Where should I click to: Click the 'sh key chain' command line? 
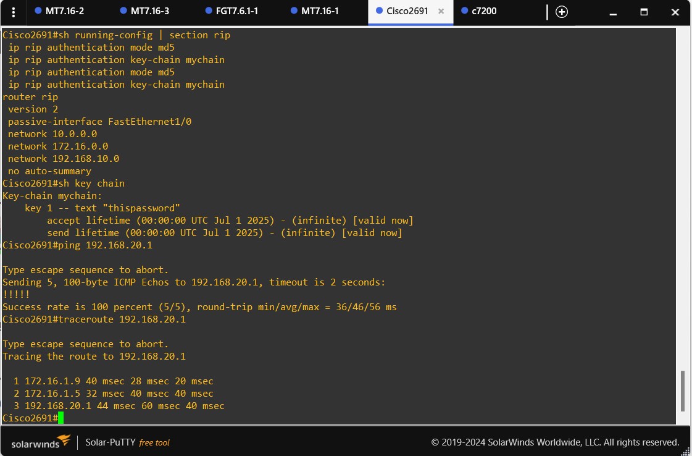click(x=64, y=184)
